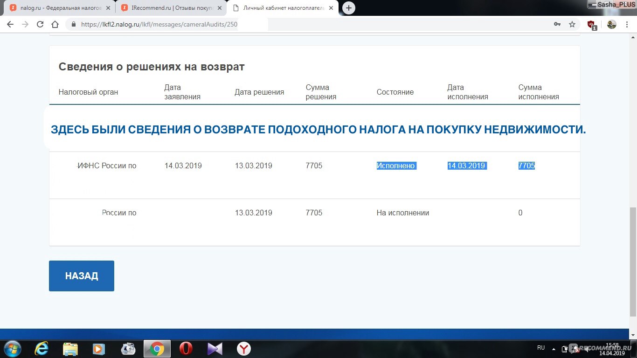The width and height of the screenshot is (637, 358).
Task: Open the Chrome three-dot menu
Action: pos(628,24)
